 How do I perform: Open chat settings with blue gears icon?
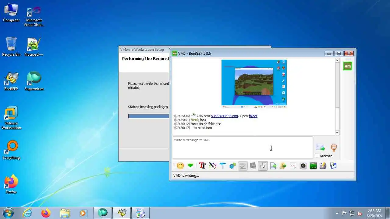click(x=233, y=166)
